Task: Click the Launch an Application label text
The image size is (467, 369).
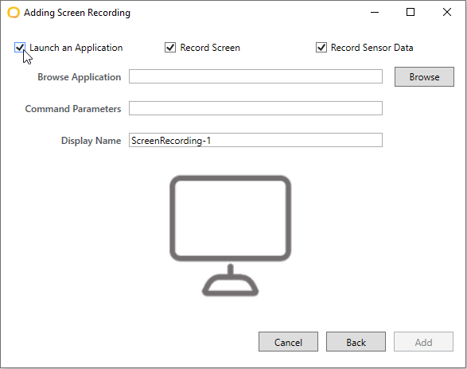Action: pos(76,48)
